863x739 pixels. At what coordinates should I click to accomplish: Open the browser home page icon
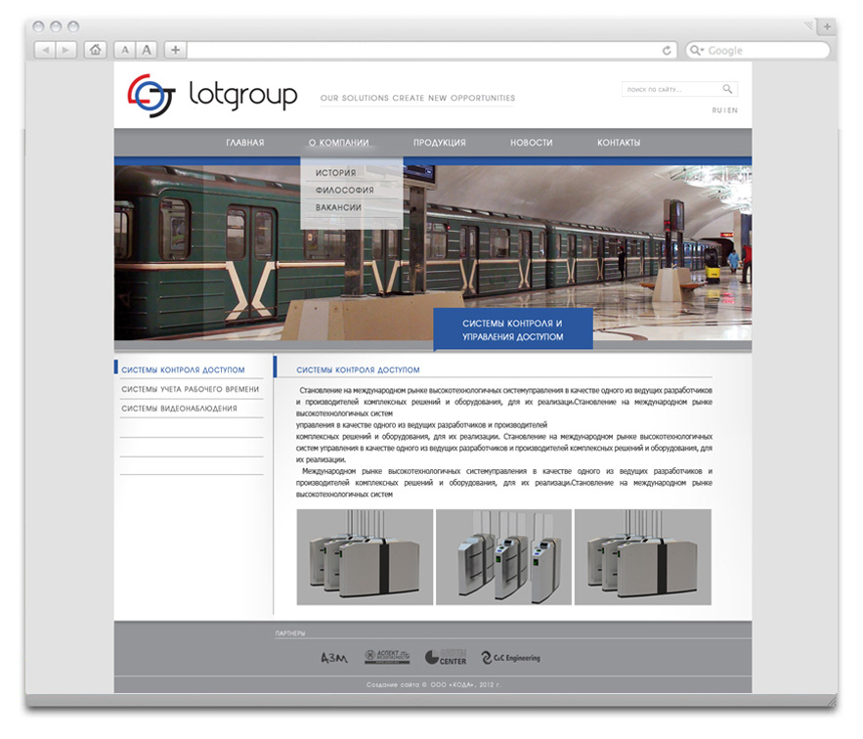95,50
